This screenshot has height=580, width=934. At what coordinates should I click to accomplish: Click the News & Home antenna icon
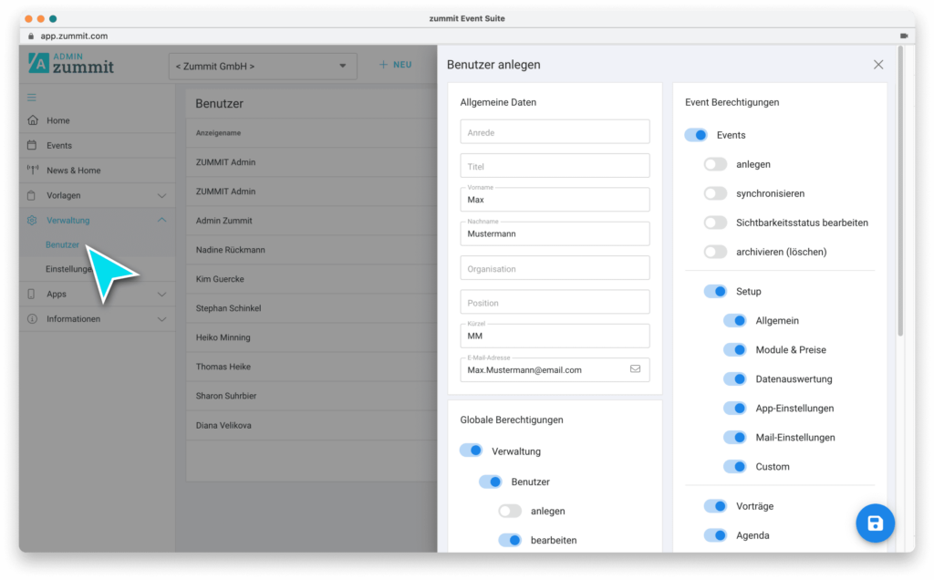coord(33,171)
